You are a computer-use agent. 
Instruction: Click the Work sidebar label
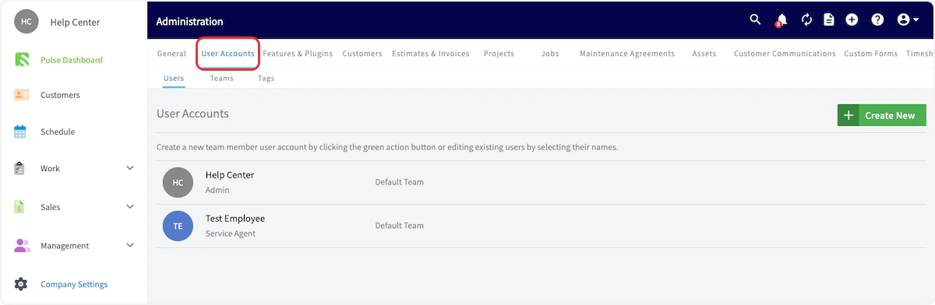point(50,168)
